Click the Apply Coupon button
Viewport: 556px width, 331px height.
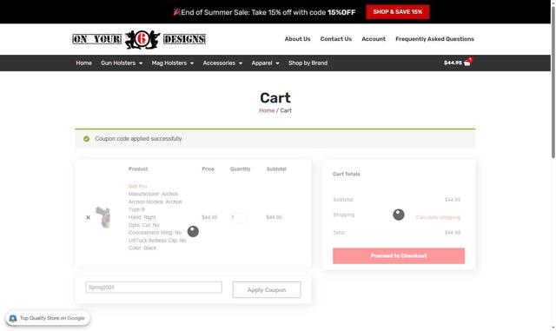tap(267, 290)
